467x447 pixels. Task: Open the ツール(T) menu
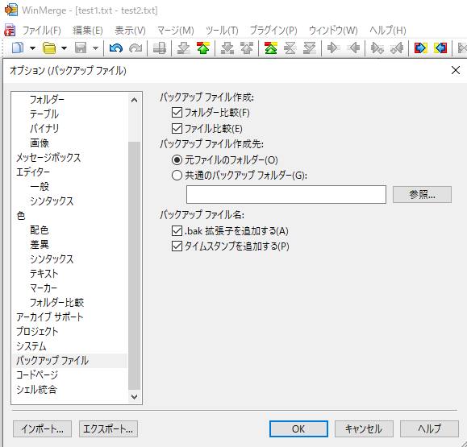point(222,31)
